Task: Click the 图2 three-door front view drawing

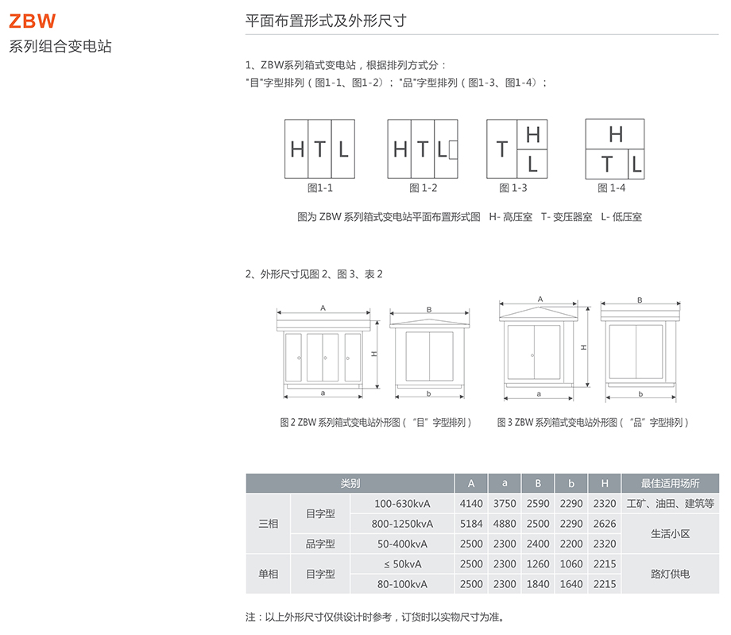Action: [323, 355]
